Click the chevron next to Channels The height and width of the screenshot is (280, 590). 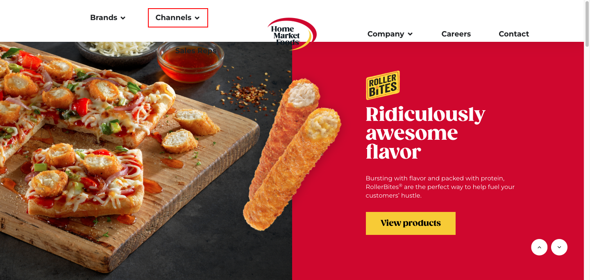[x=197, y=18]
